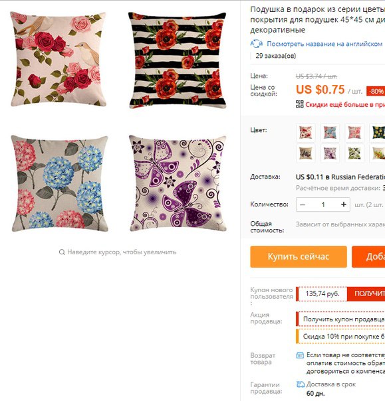Pick the purple butterfly color swatch
The image size is (385, 401).
tap(330, 153)
